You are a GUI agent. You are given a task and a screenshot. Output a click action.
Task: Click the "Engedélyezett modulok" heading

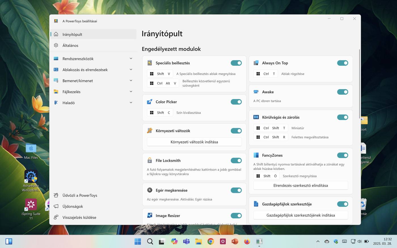coord(171,49)
